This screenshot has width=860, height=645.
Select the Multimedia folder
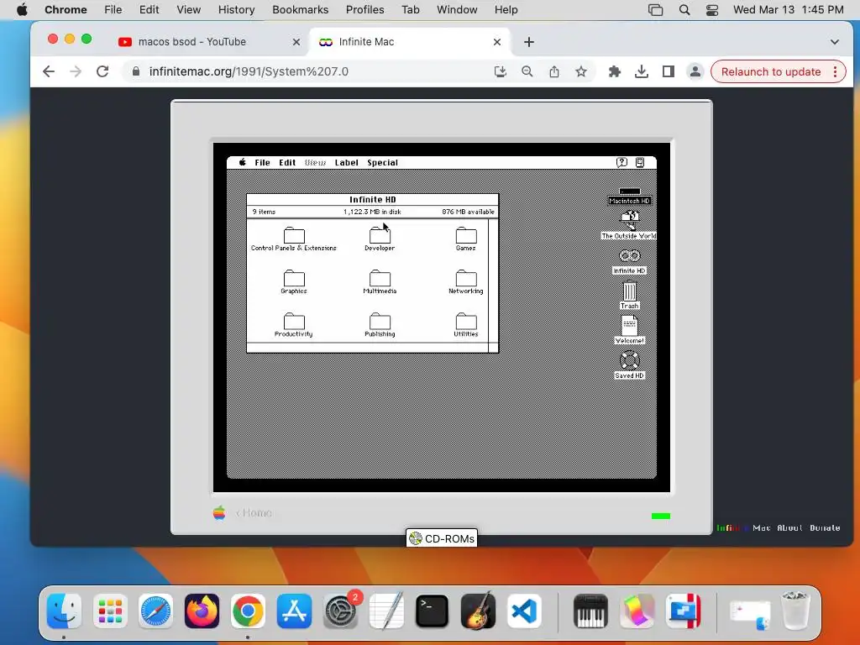click(x=380, y=279)
